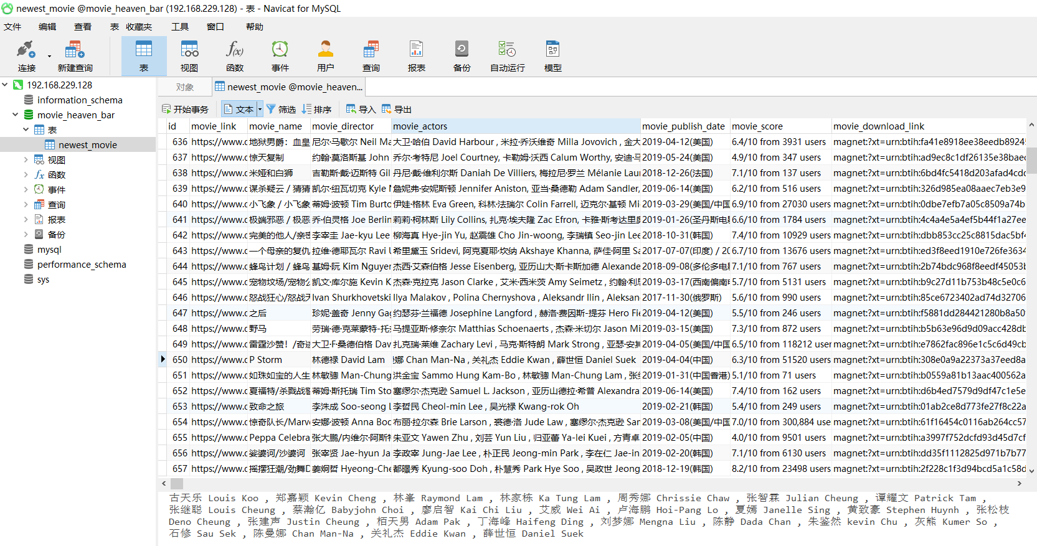The height and width of the screenshot is (546, 1037).
Task: Select the 表 (Table) toolbar icon
Action: [144, 55]
